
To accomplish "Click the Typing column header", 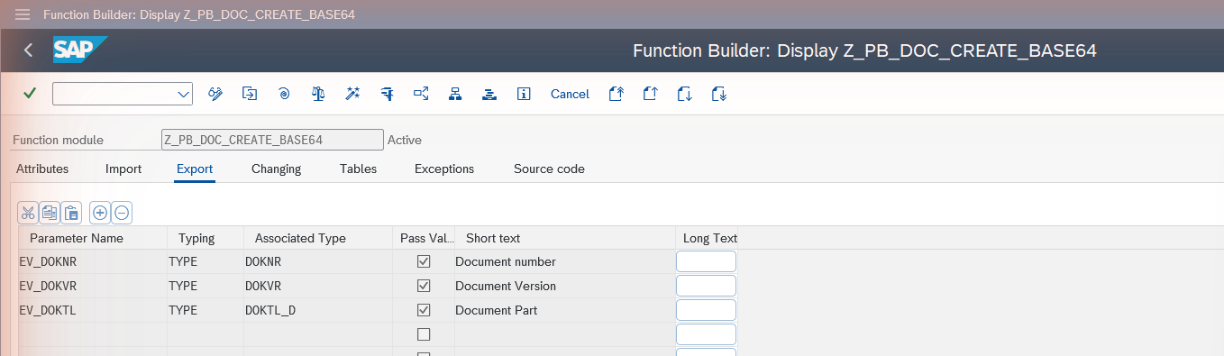I will click(x=206, y=238).
